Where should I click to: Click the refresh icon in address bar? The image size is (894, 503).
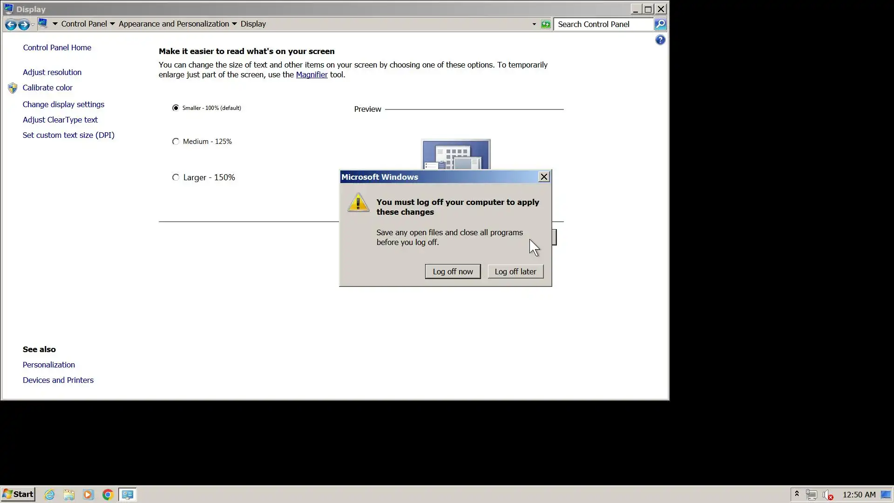click(x=545, y=24)
